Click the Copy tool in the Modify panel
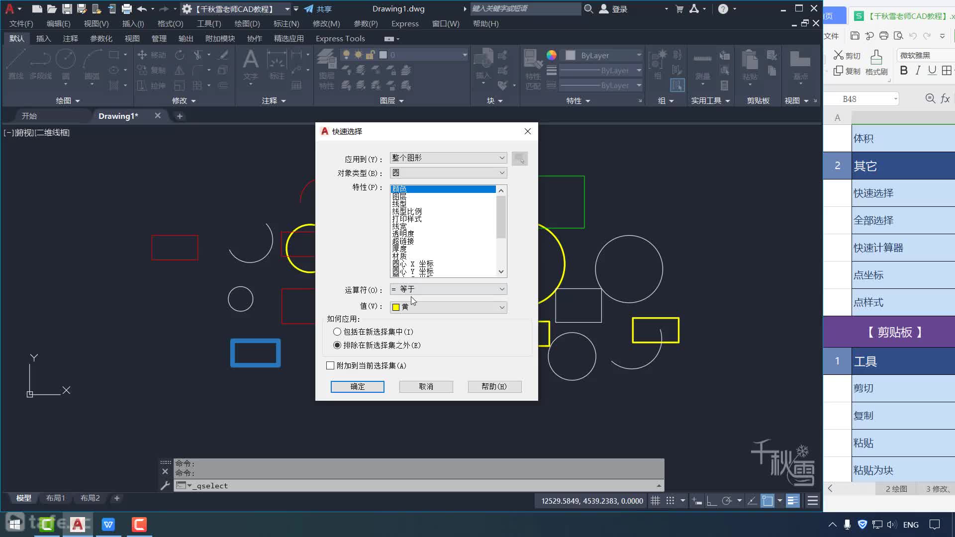The image size is (955, 537). click(x=152, y=70)
